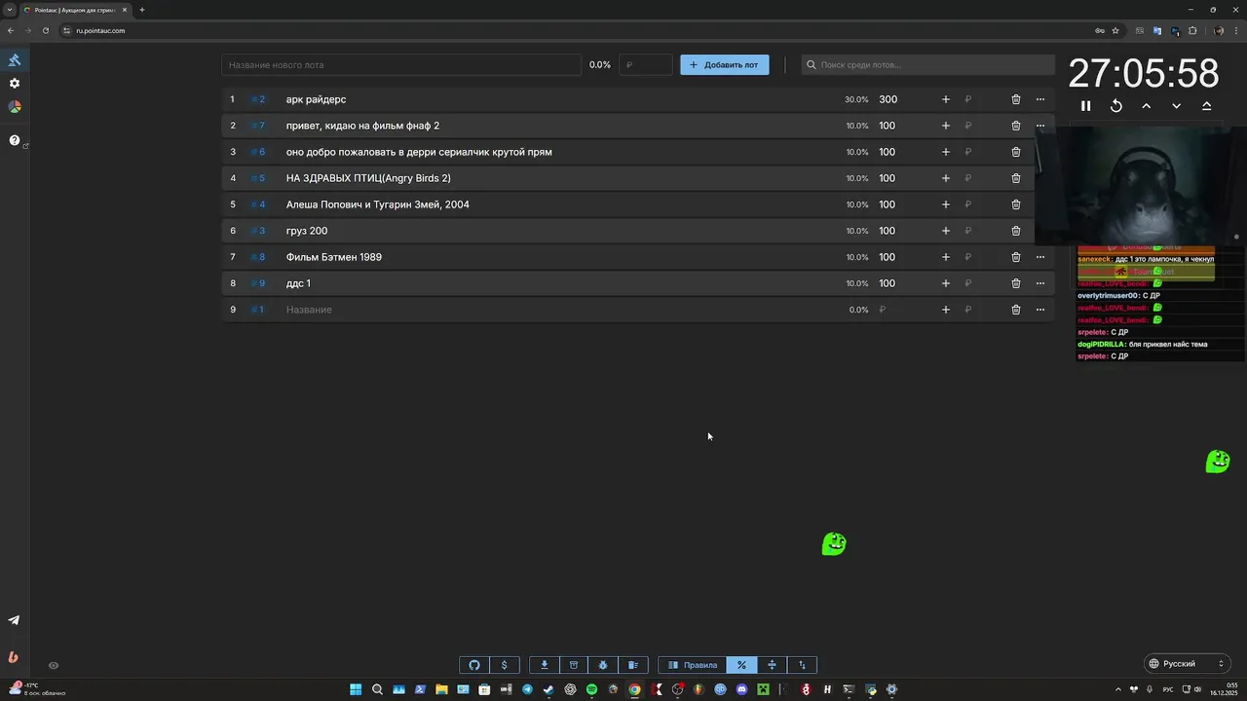Open the taskbar clock showing 0:55
Image resolution: width=1247 pixels, height=701 pixels.
(x=1224, y=689)
